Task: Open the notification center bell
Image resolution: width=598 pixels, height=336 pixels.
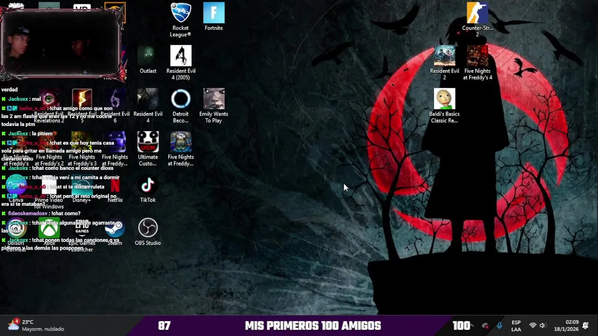Action: [585, 325]
